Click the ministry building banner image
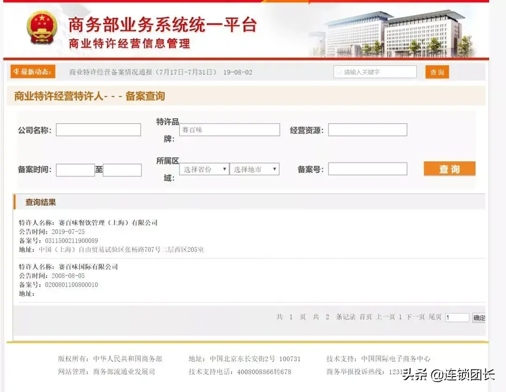This screenshot has height=392, width=506. [392, 34]
